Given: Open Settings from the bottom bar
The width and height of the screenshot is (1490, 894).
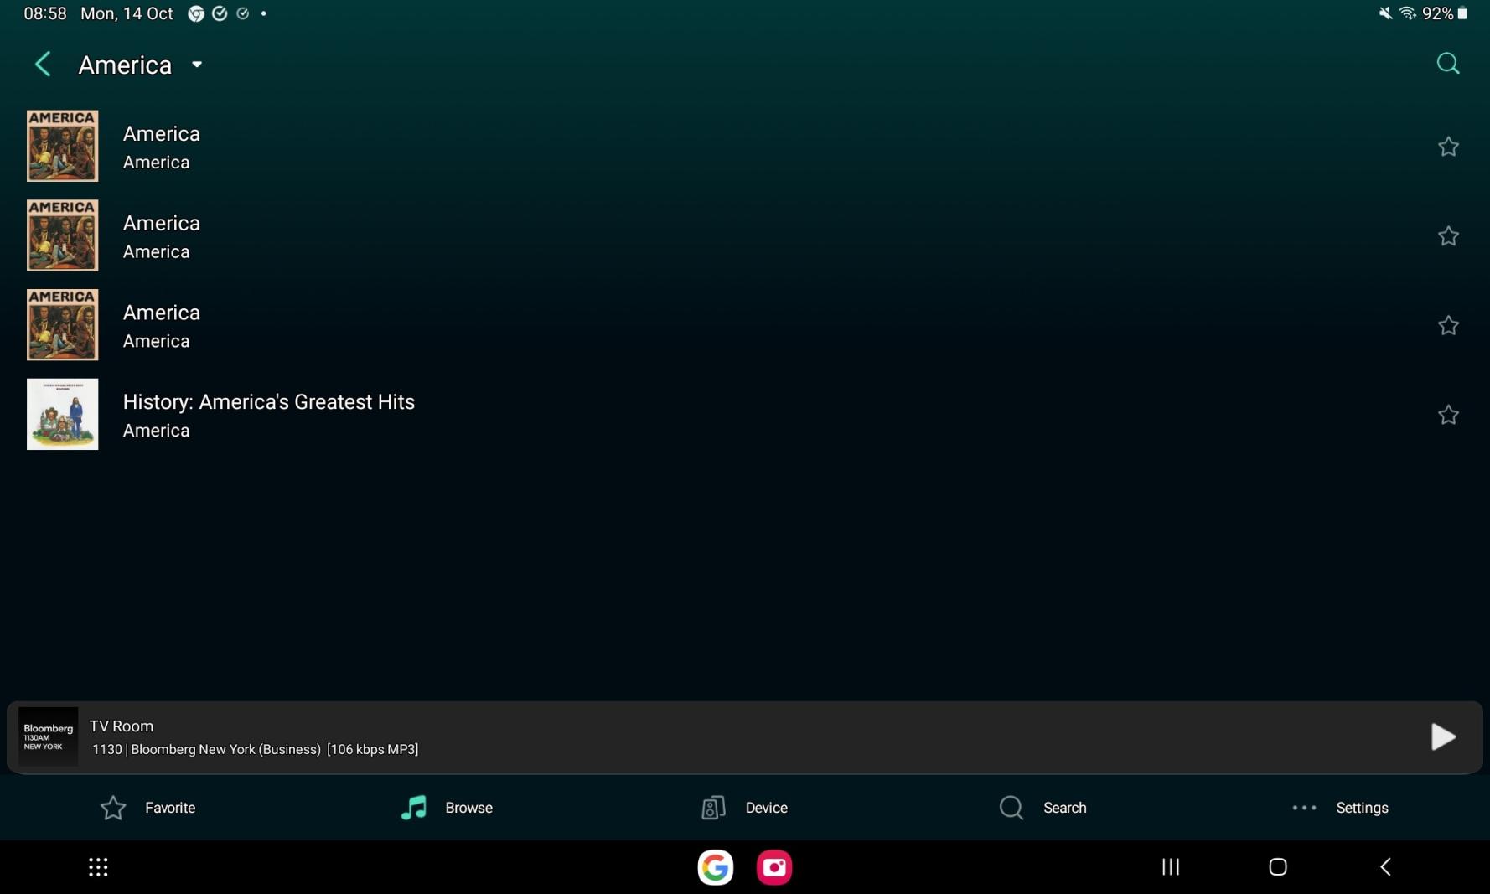Looking at the screenshot, I should tap(1340, 808).
